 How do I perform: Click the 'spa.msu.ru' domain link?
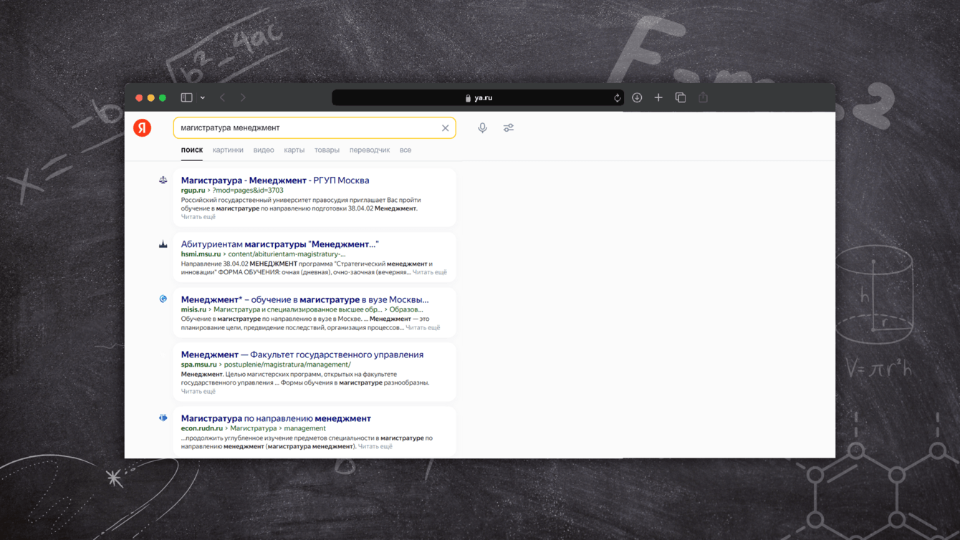coord(198,365)
